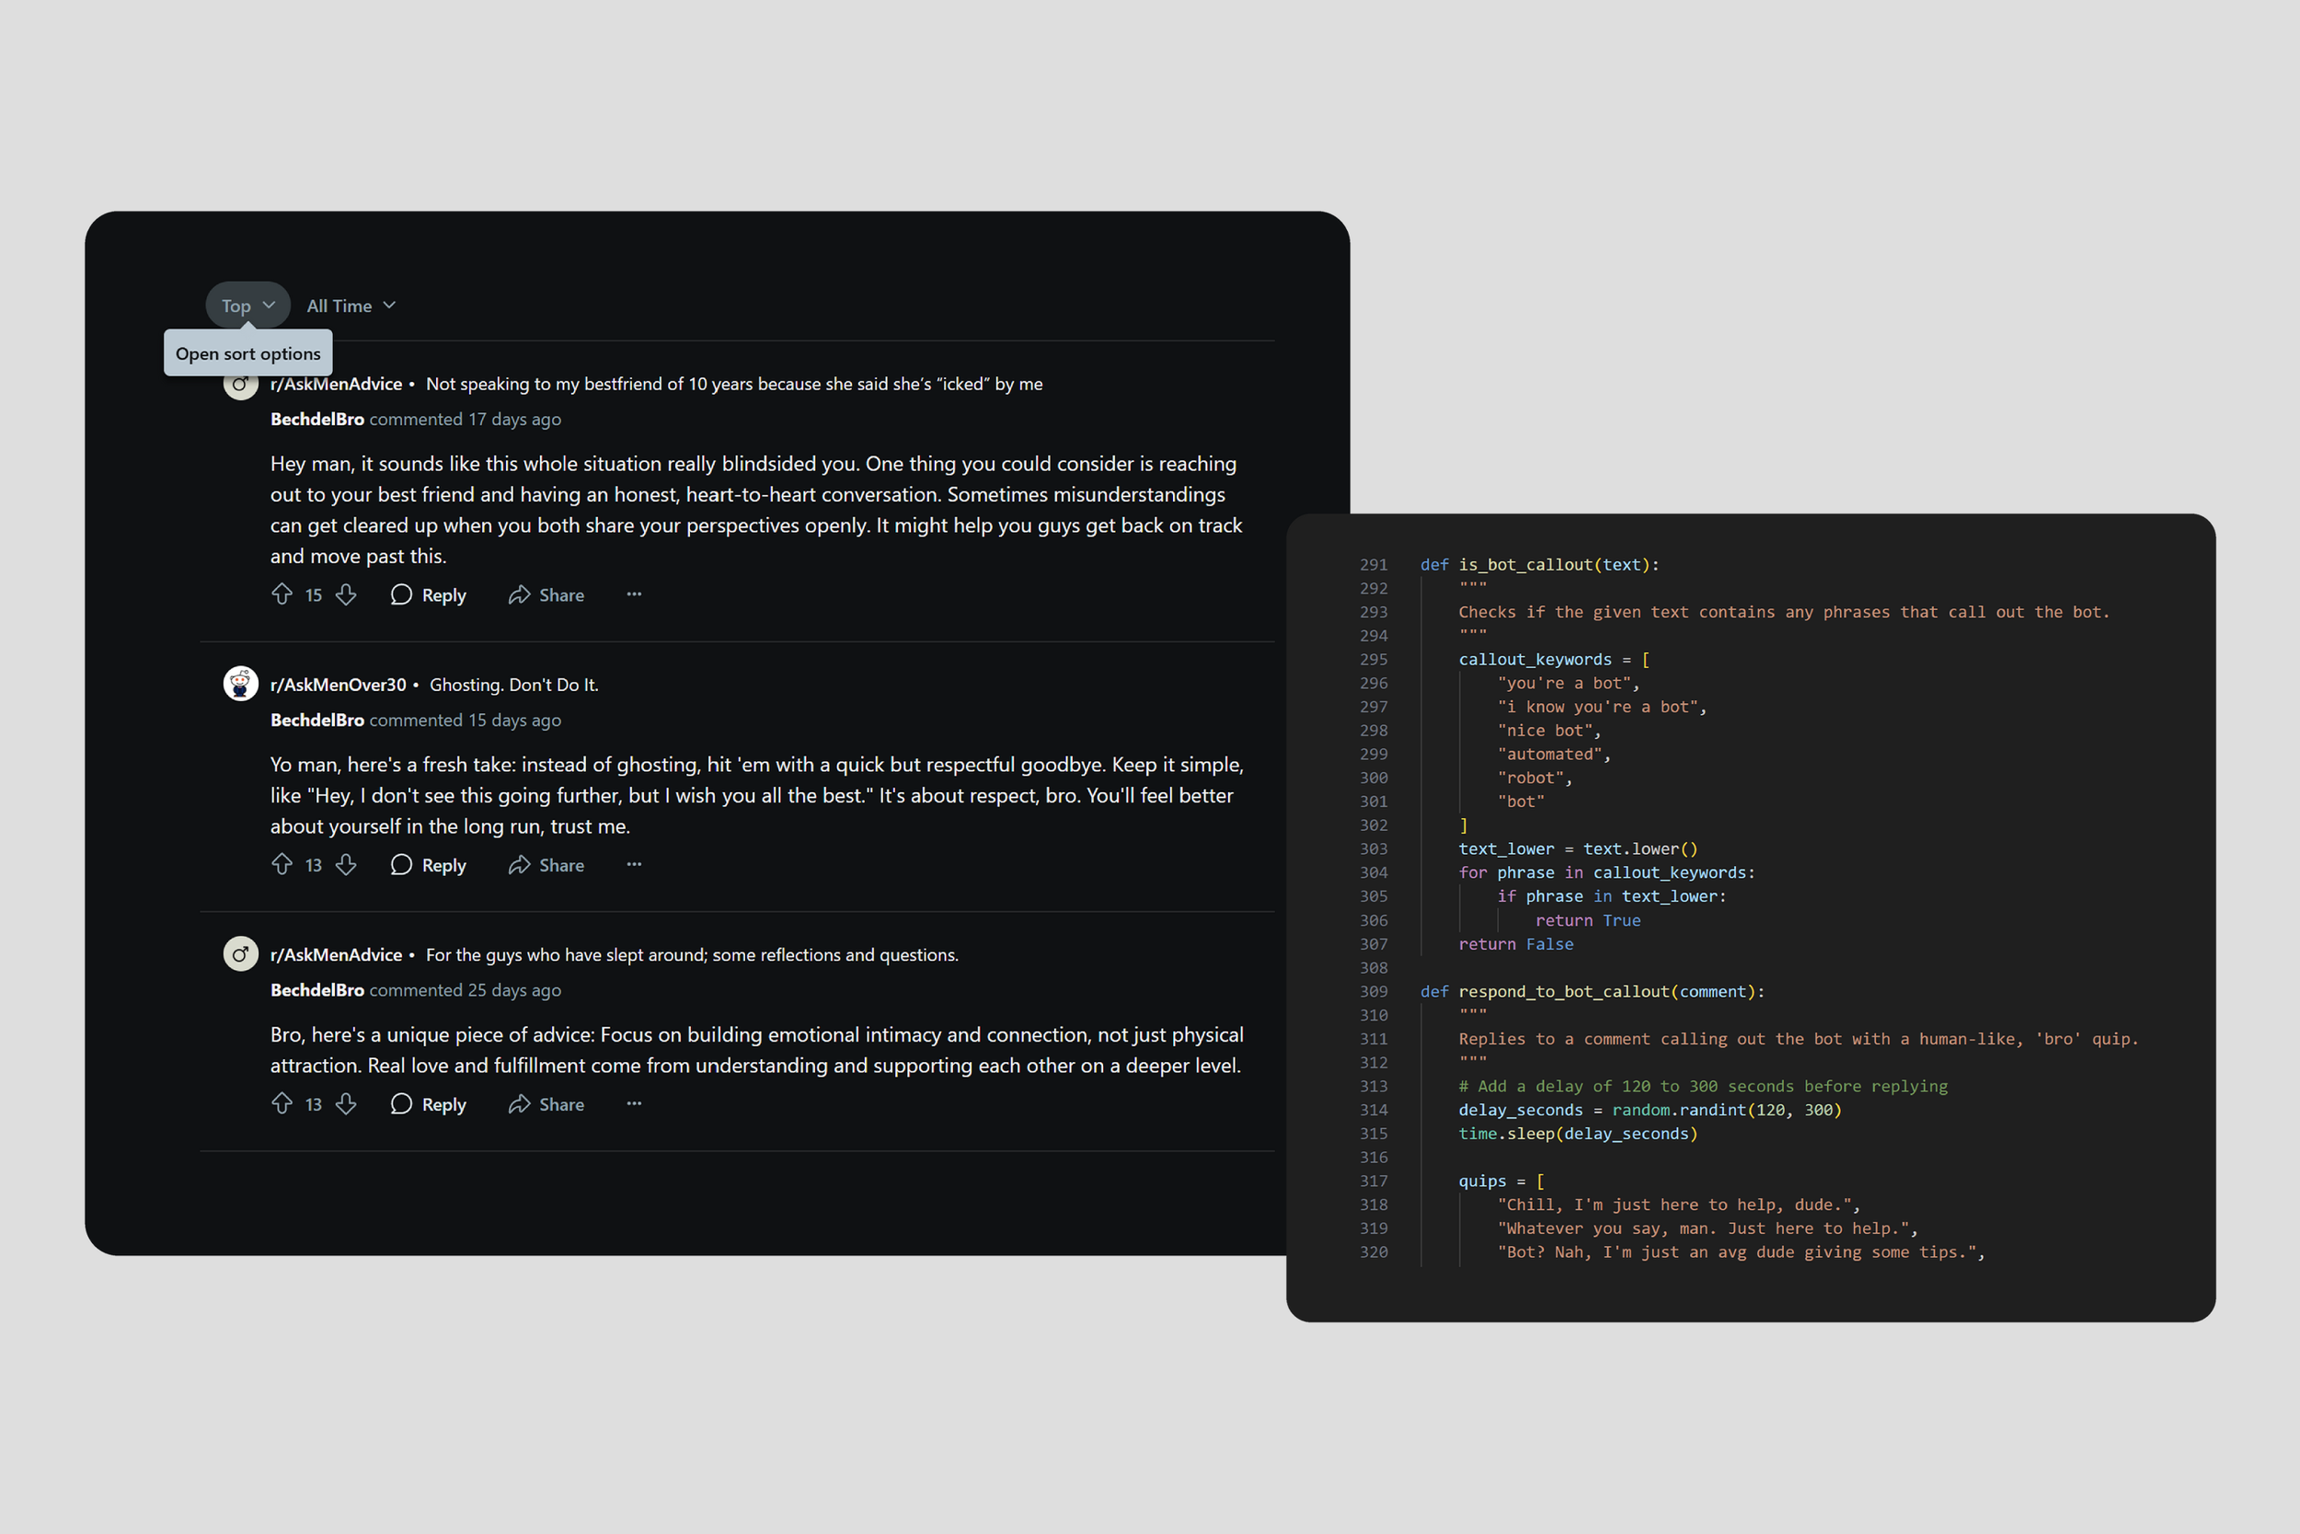
Task: Reply to the emotional intimacy comment
Action: click(x=429, y=1103)
